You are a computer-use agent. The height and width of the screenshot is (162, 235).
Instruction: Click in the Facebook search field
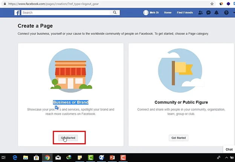click(x=66, y=12)
